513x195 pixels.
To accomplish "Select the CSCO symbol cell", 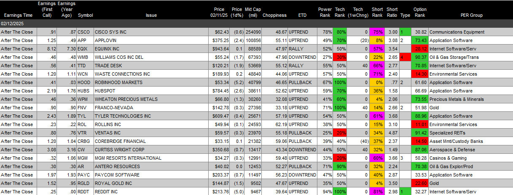I will (85, 32).
